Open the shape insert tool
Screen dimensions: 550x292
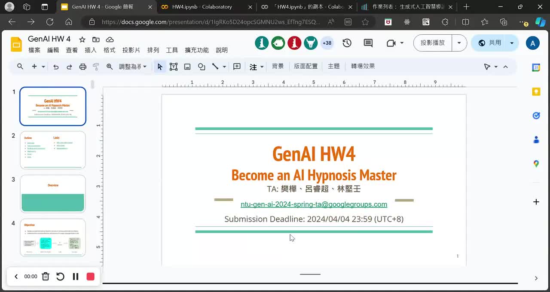tap(202, 67)
